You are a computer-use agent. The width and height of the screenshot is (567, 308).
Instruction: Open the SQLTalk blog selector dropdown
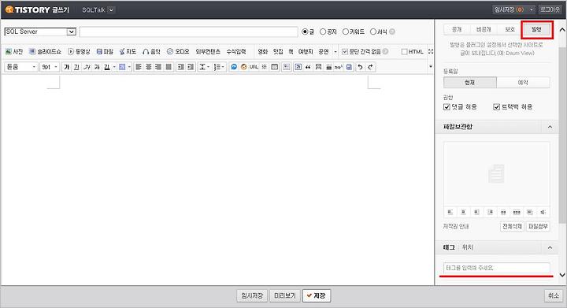[x=111, y=9]
